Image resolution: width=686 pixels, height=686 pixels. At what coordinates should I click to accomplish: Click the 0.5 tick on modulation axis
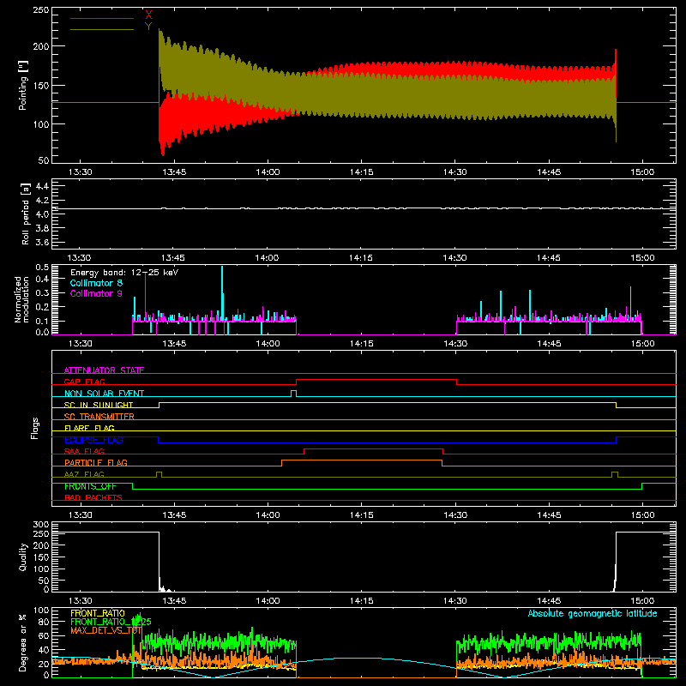[42, 268]
